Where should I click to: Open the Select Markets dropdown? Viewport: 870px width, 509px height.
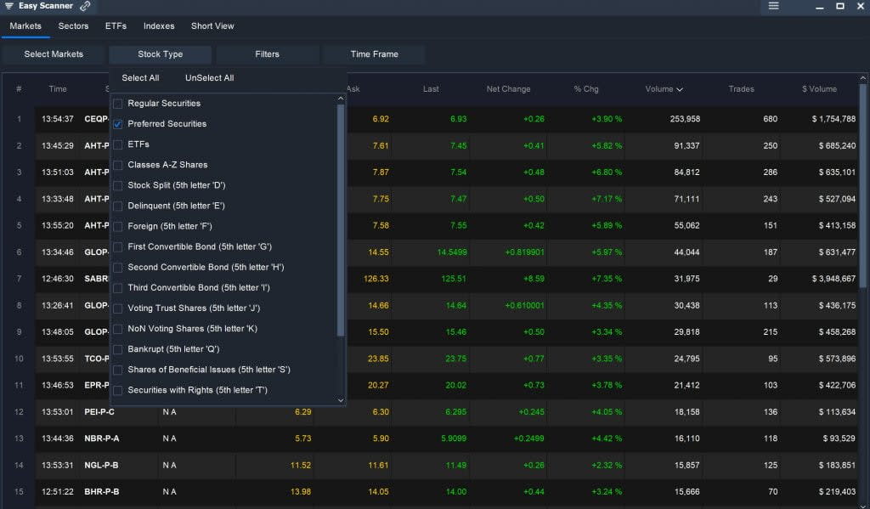click(54, 54)
